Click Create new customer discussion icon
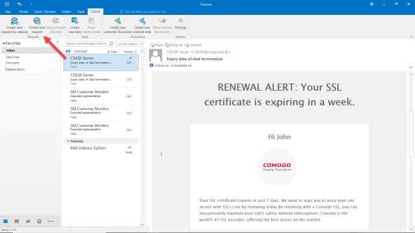415x233 pixels. 117,21
